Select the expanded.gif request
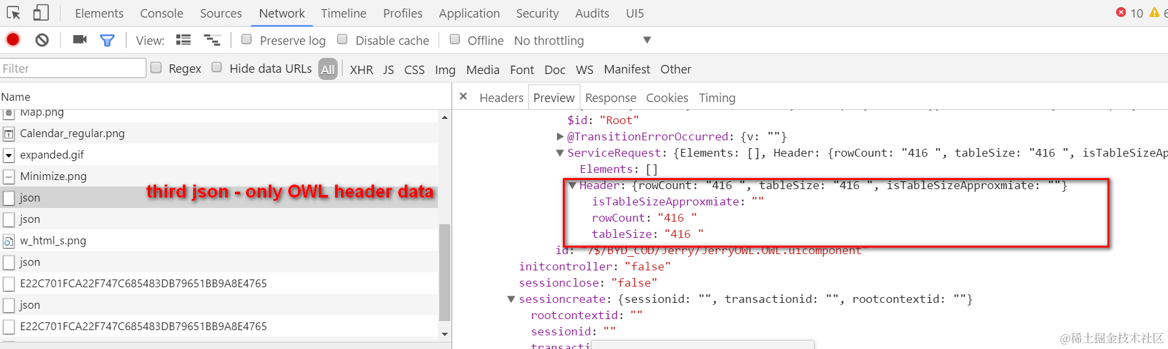Image resolution: width=1168 pixels, height=349 pixels. click(x=219, y=155)
